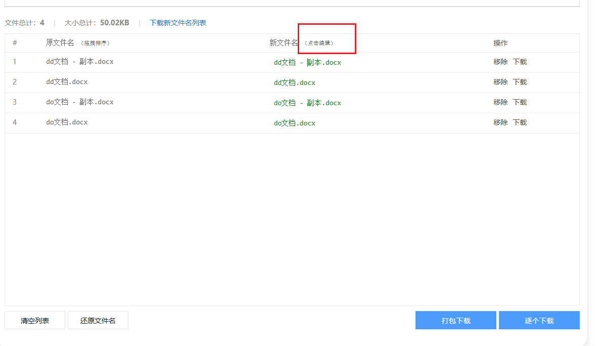
Task: Remove the file do文档.docx
Action: point(500,122)
